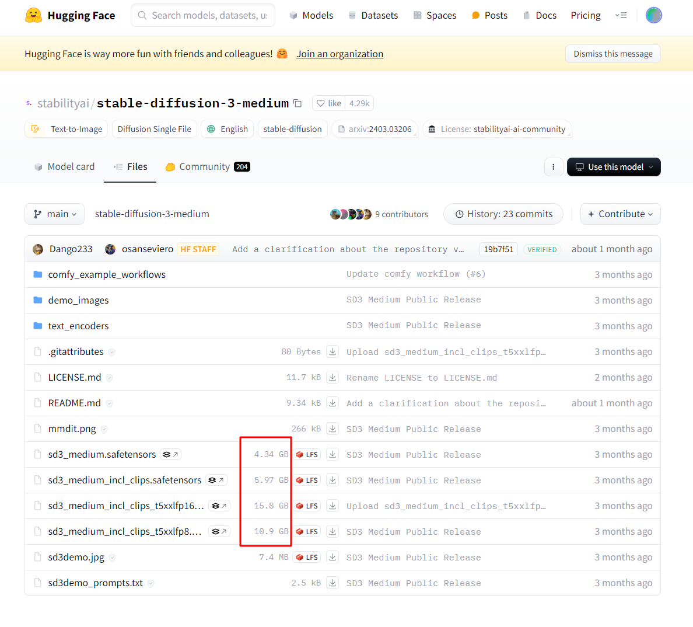Open LICENSE.md file
The height and width of the screenshot is (627, 693).
pos(75,377)
